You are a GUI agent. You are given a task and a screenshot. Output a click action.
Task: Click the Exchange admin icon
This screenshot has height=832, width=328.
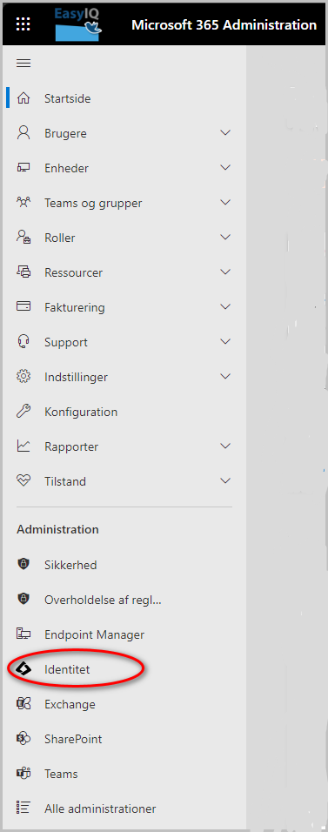click(x=23, y=704)
